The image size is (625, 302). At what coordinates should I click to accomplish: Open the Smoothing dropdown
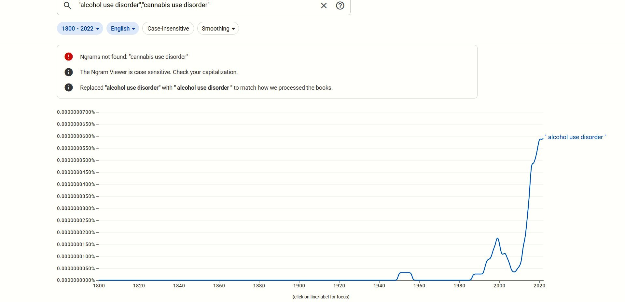click(x=218, y=29)
